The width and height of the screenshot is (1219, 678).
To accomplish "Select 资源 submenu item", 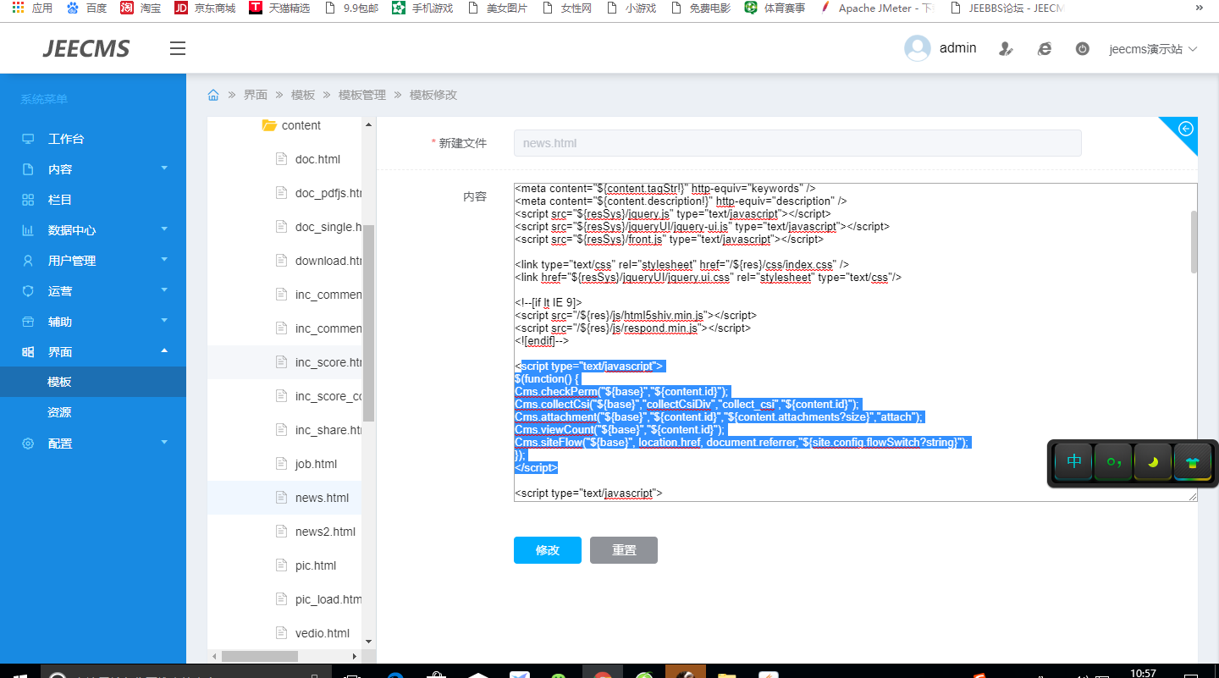I will point(59,412).
